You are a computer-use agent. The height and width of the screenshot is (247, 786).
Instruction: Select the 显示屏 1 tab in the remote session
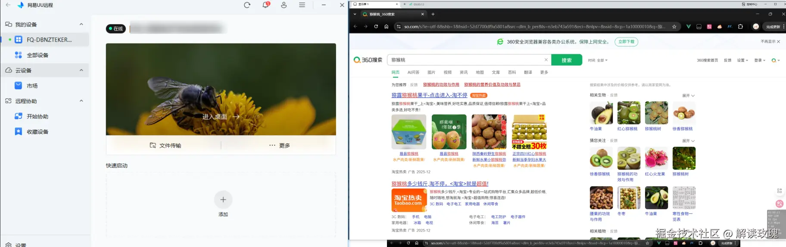click(375, 4)
